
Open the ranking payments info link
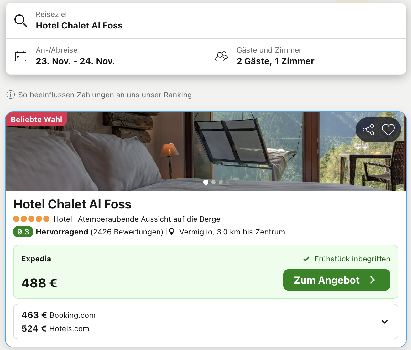click(x=105, y=95)
